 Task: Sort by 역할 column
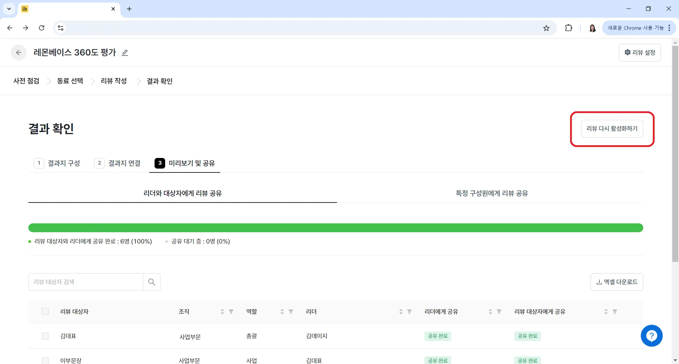(x=282, y=312)
